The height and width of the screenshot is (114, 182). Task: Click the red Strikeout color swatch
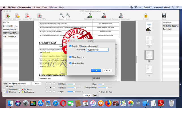click(x=23, y=89)
